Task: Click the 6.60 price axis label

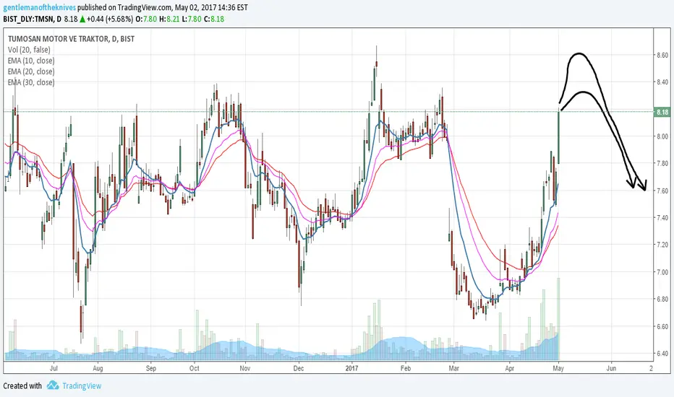Action: pyautogui.click(x=662, y=326)
